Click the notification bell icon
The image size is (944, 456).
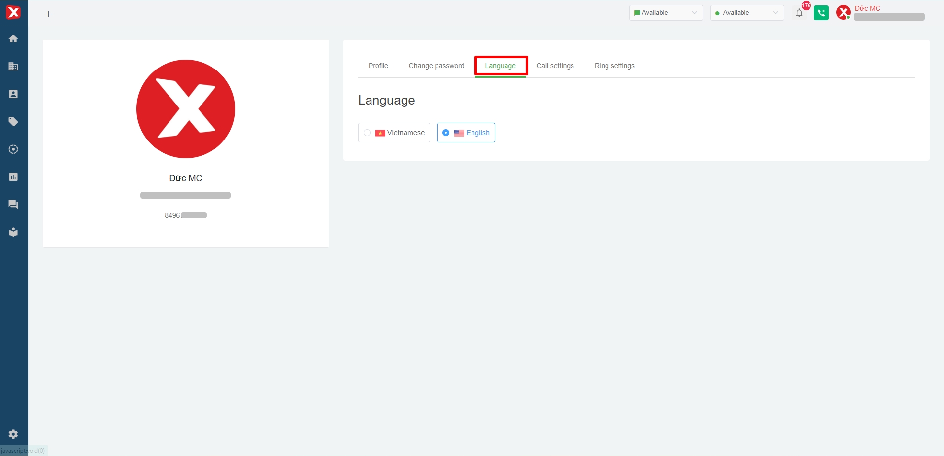click(x=799, y=13)
